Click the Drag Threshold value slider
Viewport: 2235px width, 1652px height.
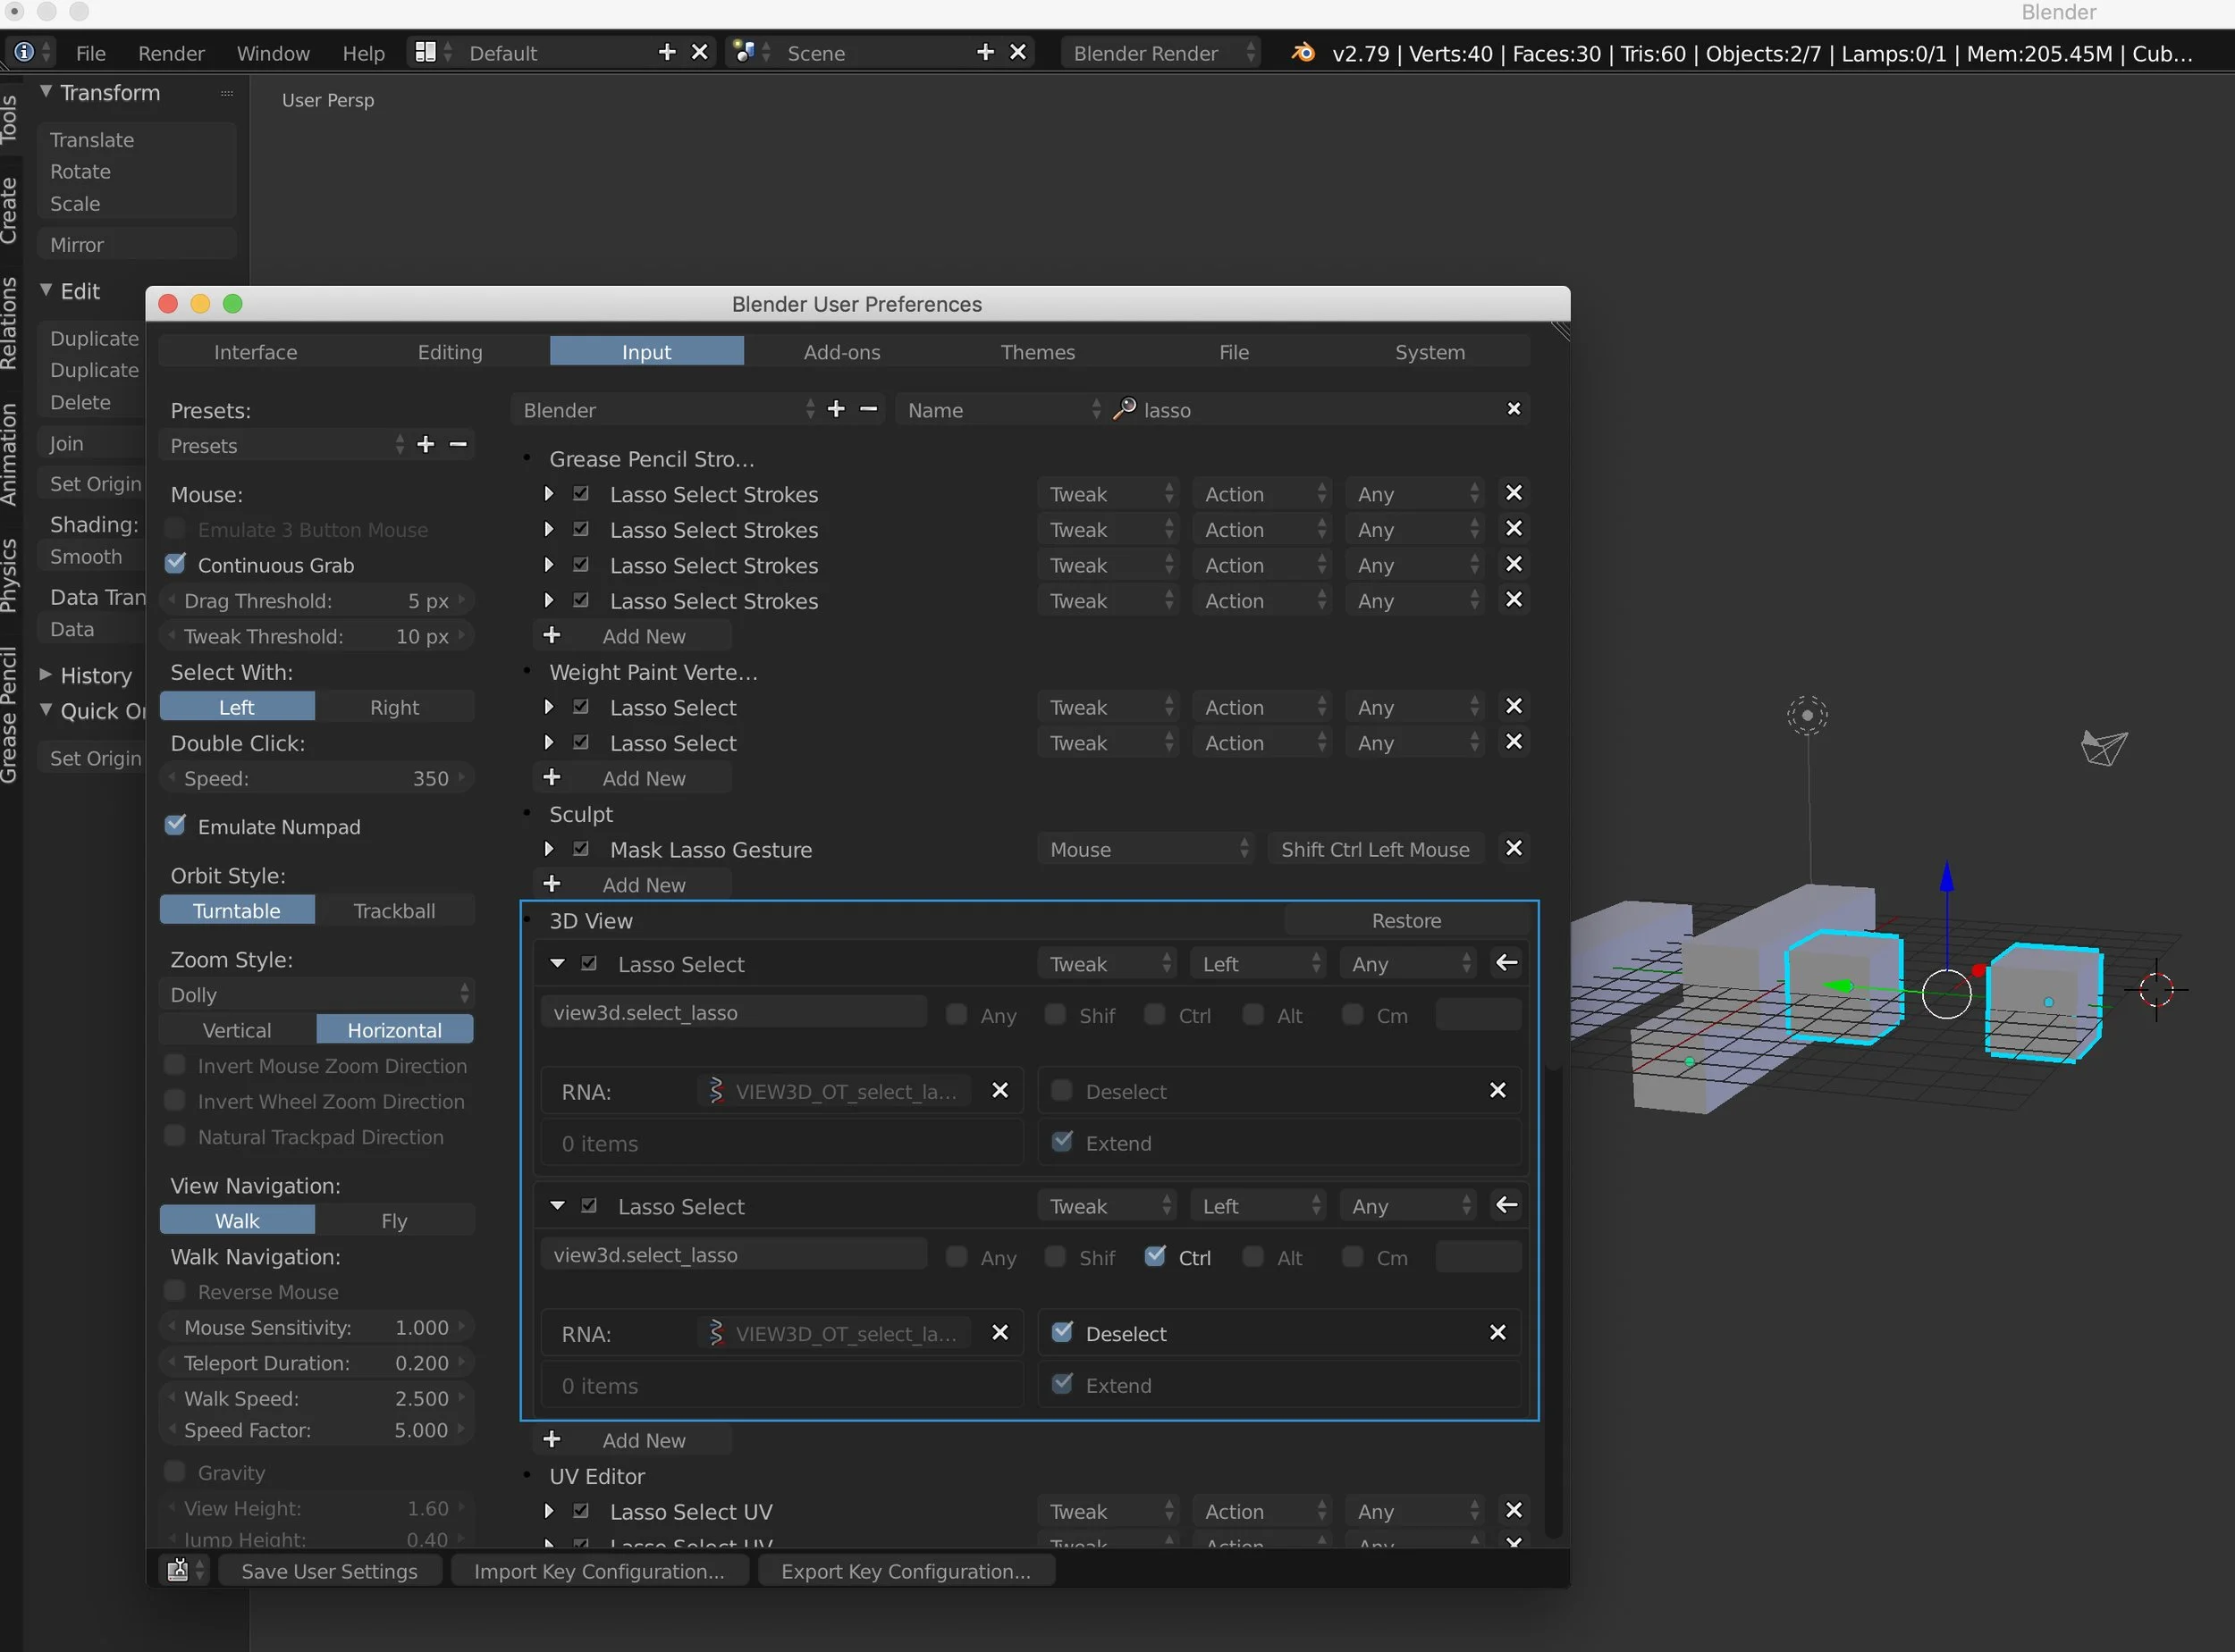pos(316,600)
